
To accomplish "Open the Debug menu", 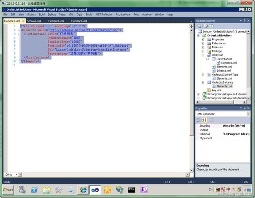I will [x=51, y=15].
